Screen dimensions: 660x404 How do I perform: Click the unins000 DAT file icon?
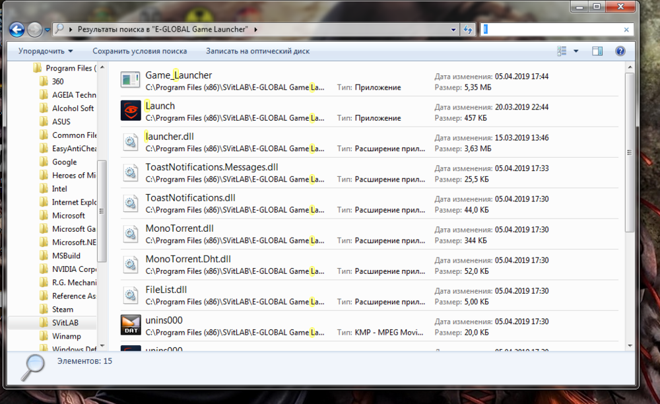click(130, 325)
